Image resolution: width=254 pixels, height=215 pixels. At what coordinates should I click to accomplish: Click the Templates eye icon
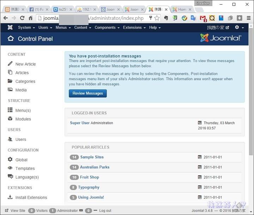point(10,168)
